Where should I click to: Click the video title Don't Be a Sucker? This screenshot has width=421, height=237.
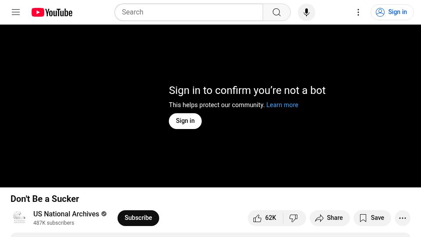click(x=45, y=199)
